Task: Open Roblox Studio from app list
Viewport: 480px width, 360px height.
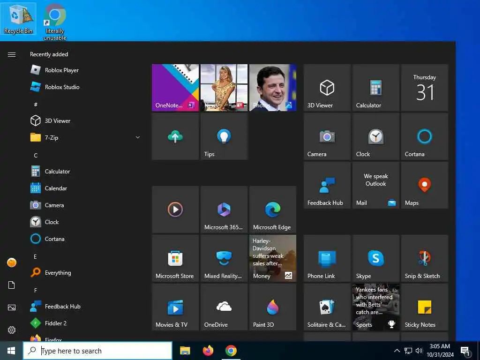Action: pyautogui.click(x=86, y=87)
